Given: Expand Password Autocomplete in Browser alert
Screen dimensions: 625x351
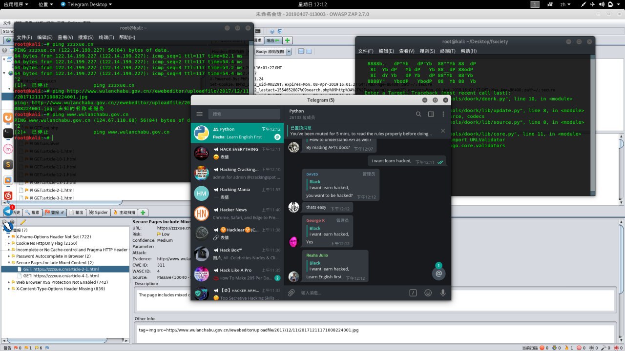Looking at the screenshot, I should (x=9, y=256).
